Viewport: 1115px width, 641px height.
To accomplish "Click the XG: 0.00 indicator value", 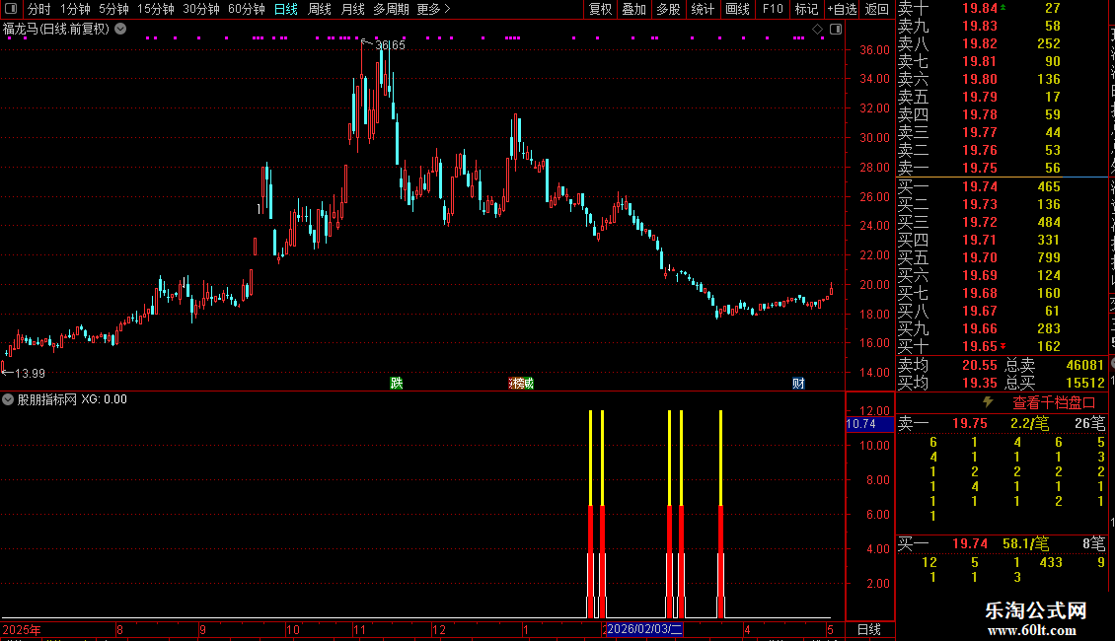I will pos(104,399).
